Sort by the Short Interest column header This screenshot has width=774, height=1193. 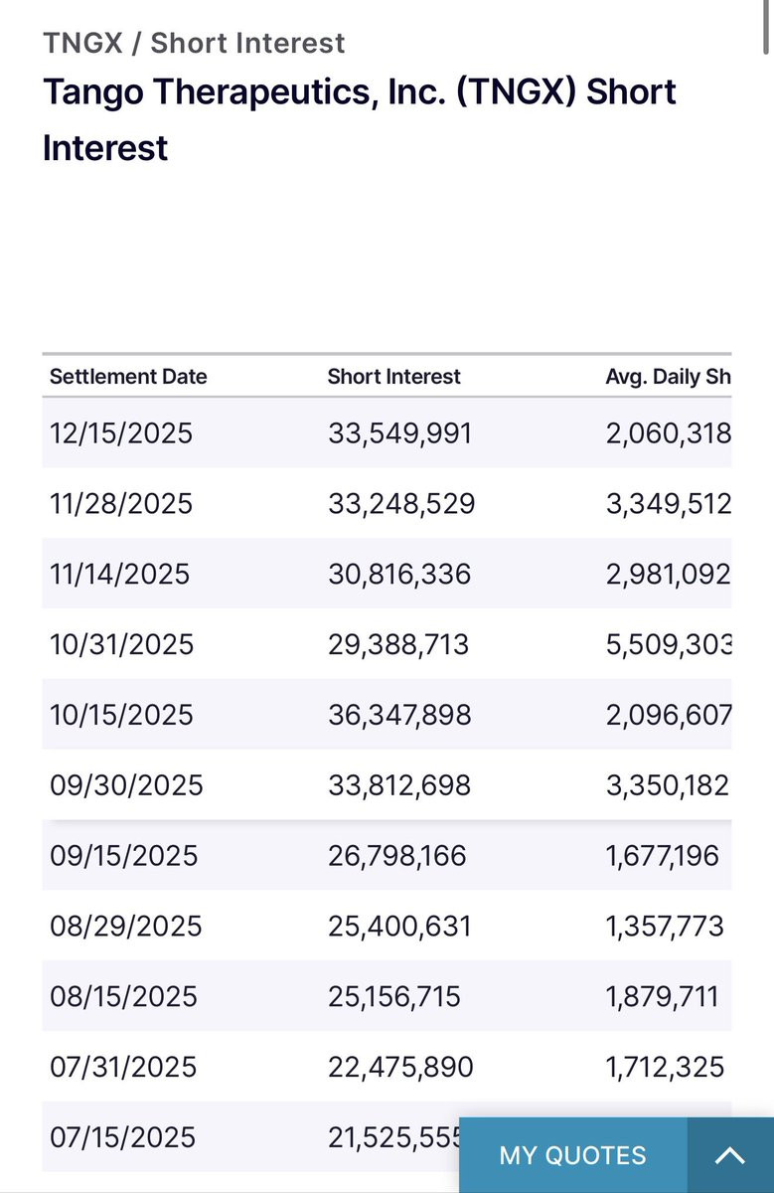tap(393, 377)
